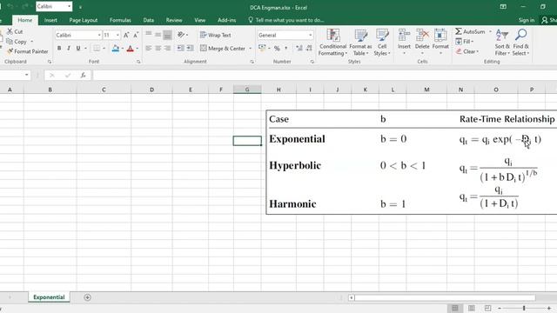Click the Tell me what you want field

[x=286, y=20]
